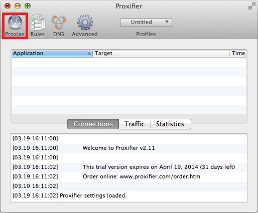Select the Proxifier settings loaded log entry
The width and height of the screenshot is (258, 213).
pos(129,195)
